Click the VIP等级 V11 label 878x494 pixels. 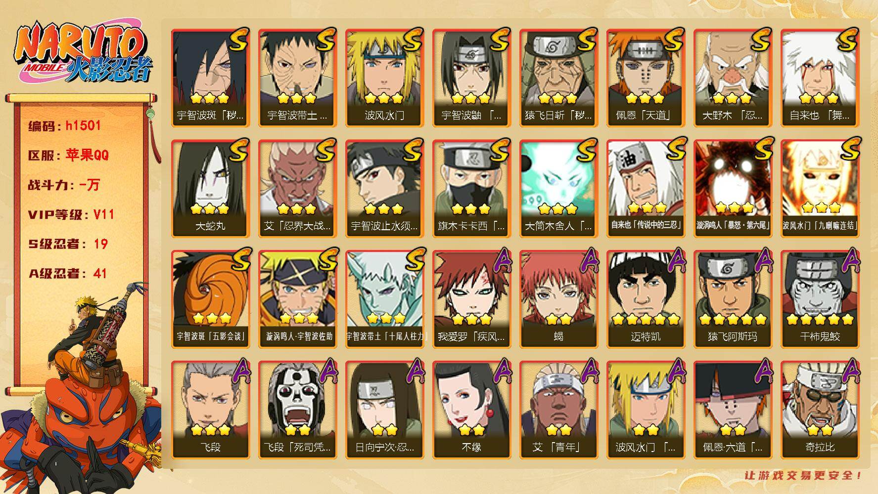tap(71, 214)
